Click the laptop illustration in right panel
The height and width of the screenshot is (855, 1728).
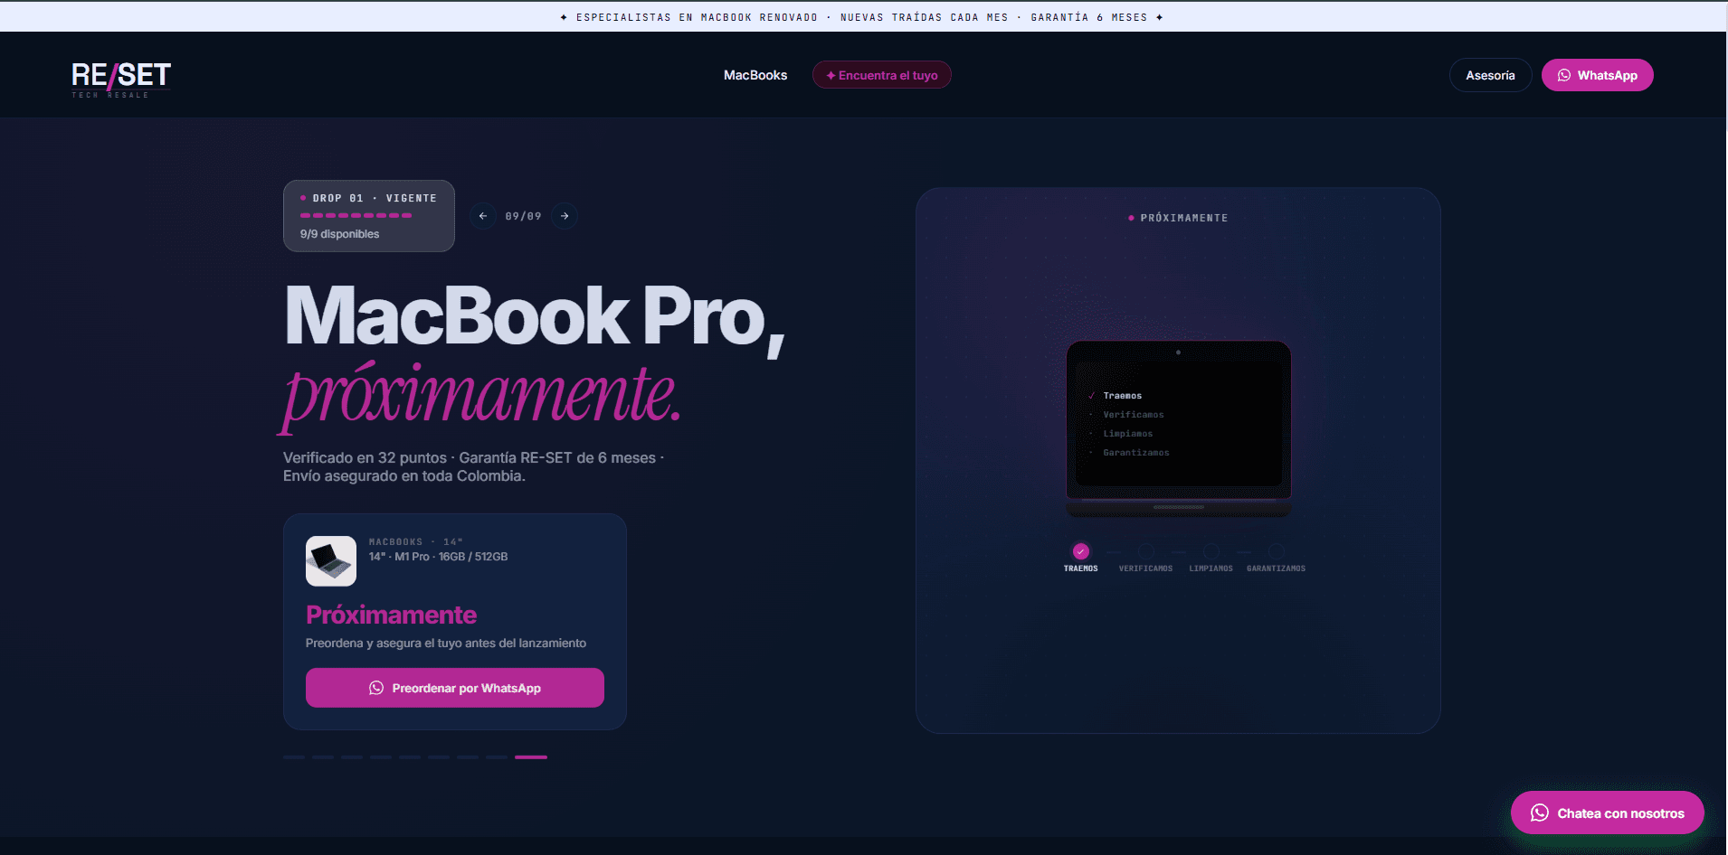click(1179, 428)
